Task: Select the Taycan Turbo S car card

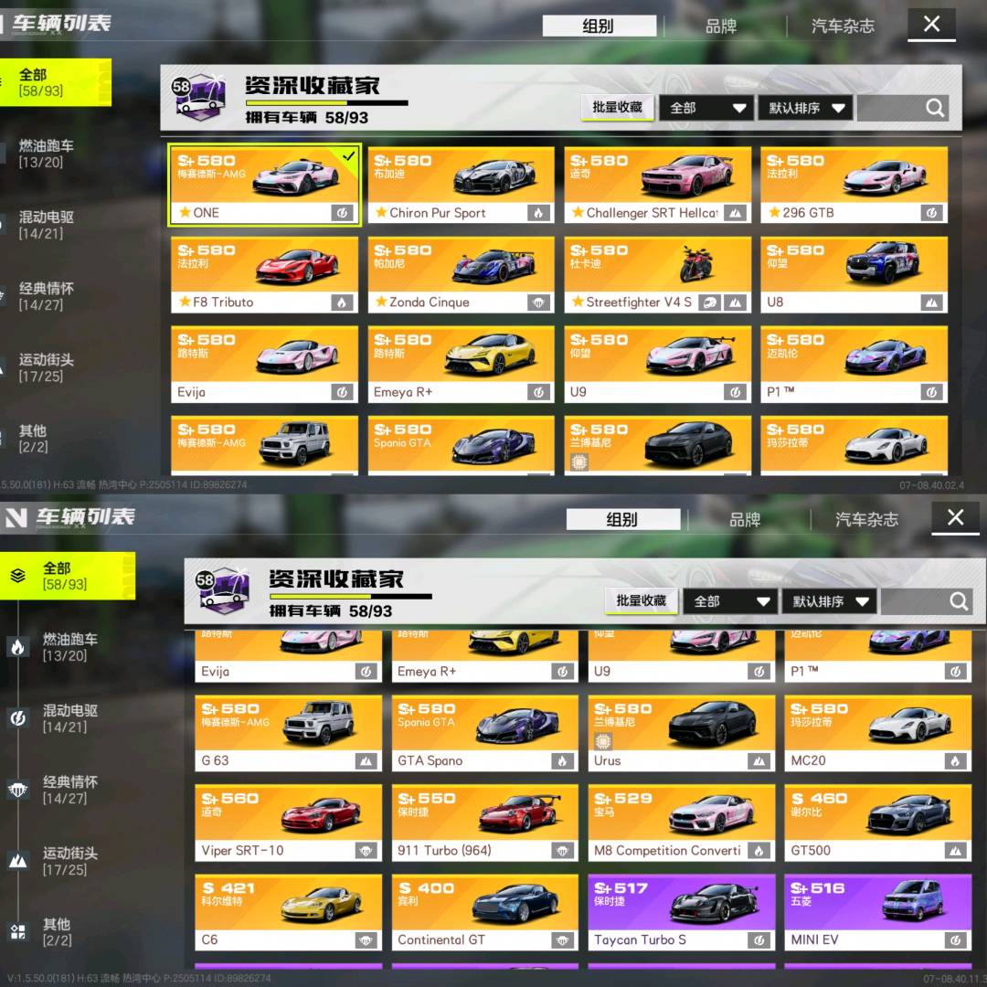Action: coord(681,912)
